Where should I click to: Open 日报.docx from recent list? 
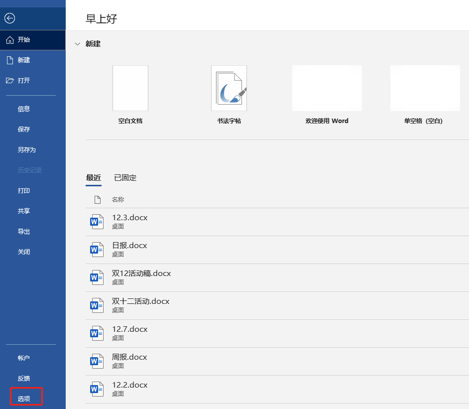coord(277,250)
